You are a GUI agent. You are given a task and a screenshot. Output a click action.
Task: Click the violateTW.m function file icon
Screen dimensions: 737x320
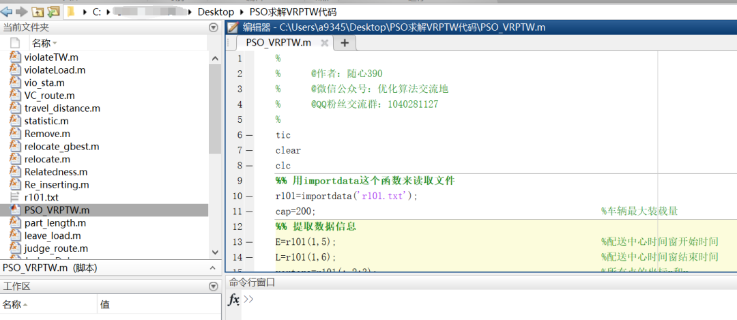(15, 57)
